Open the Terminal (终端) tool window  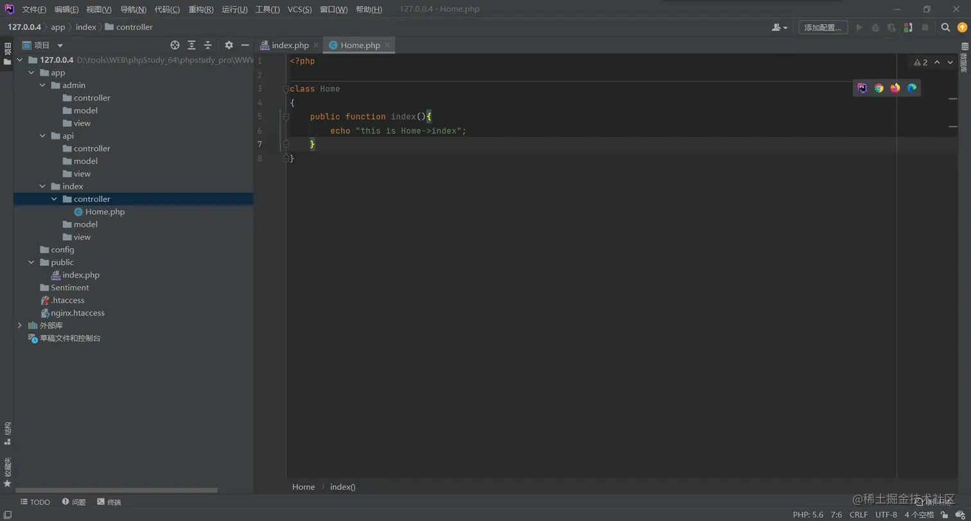pos(109,502)
